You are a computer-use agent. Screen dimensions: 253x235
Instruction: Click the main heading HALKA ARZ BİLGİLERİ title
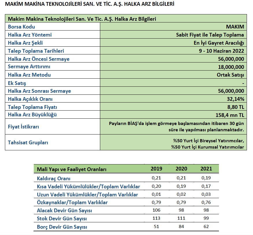point(90,4)
